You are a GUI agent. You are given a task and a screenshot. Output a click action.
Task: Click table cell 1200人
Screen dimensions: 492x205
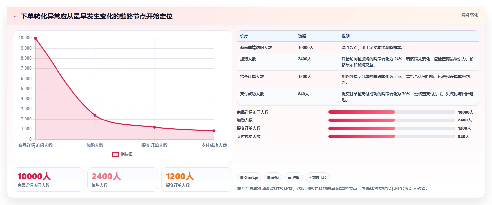(x=304, y=77)
